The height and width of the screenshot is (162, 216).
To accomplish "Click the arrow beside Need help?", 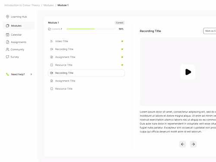I will click(x=31, y=74).
